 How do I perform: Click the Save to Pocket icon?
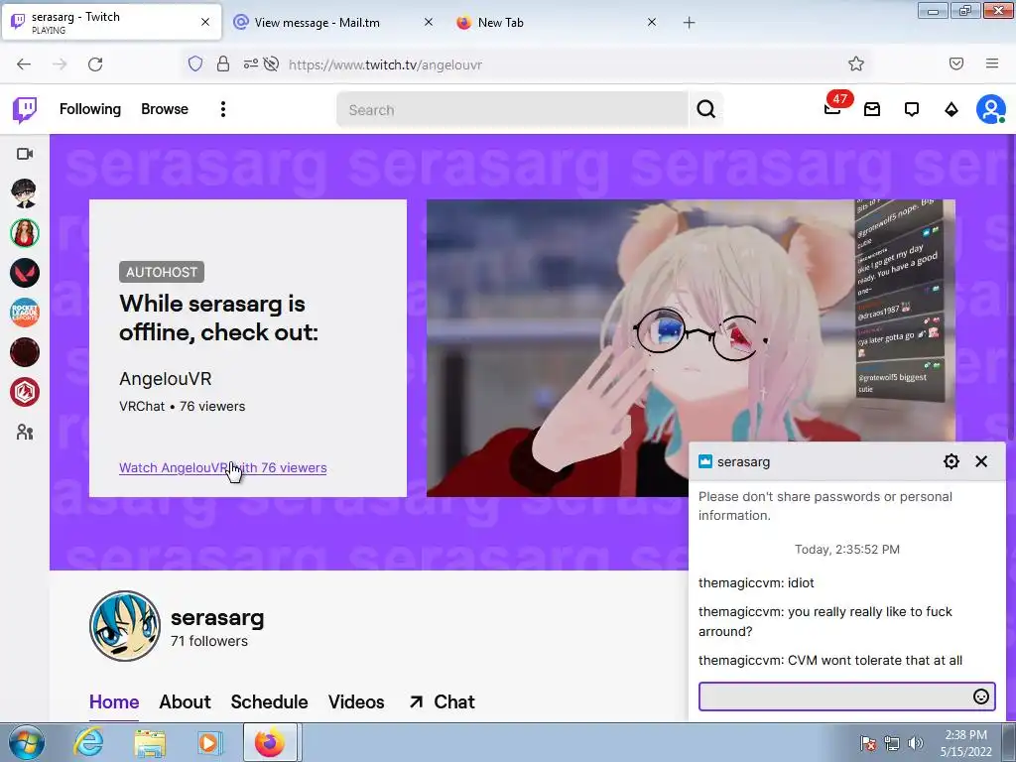pos(956,63)
